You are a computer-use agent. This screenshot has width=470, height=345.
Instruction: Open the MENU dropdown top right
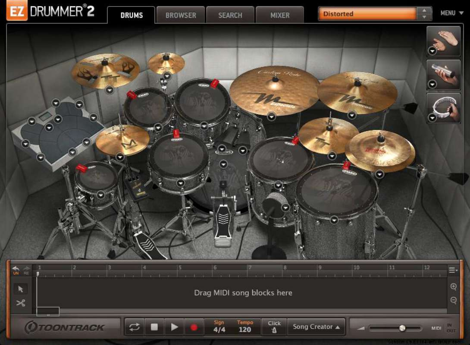451,13
